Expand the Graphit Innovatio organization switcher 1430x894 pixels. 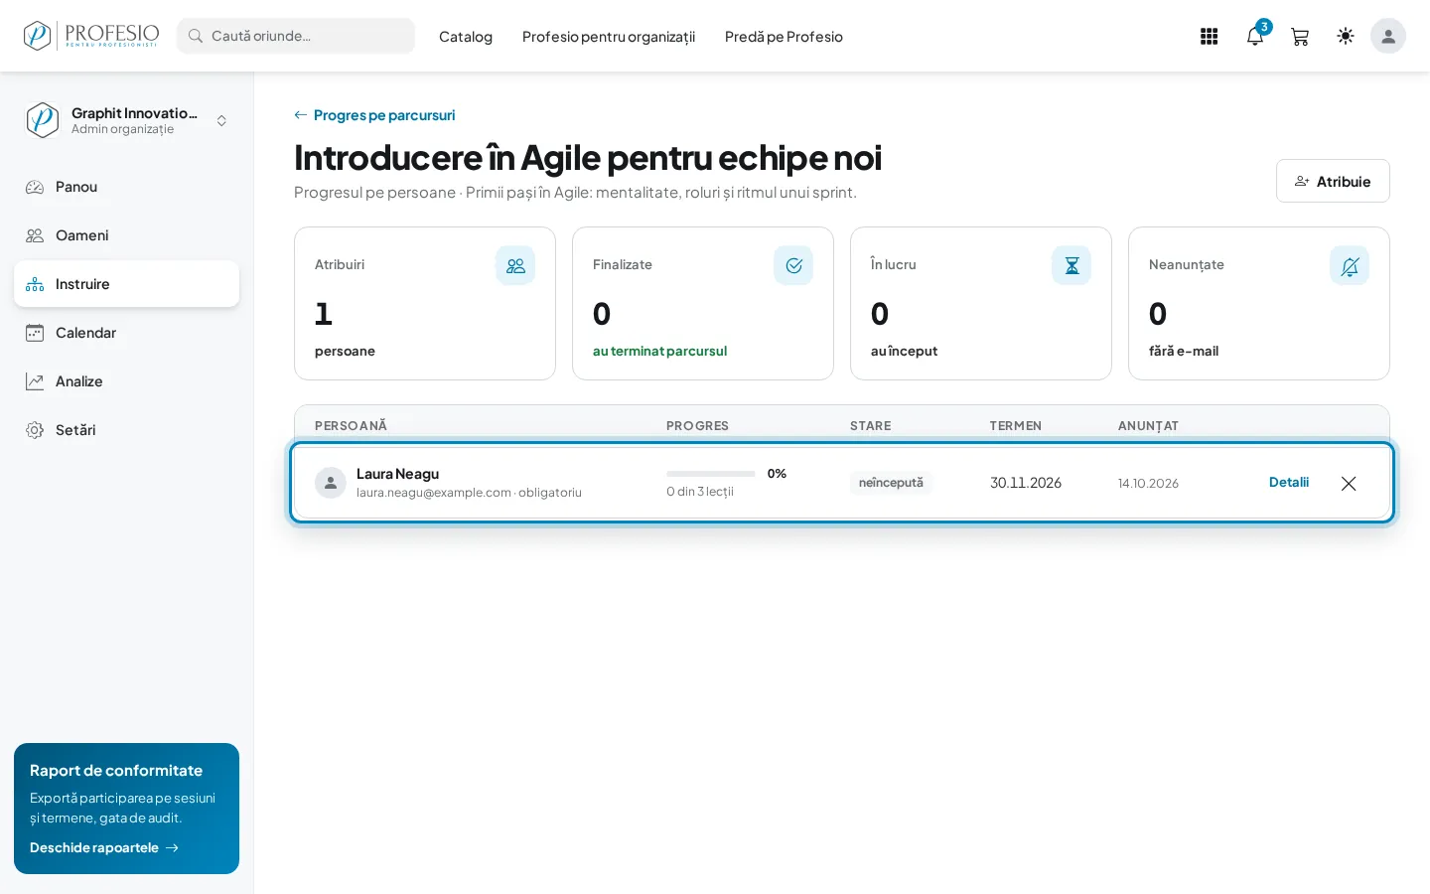point(126,120)
